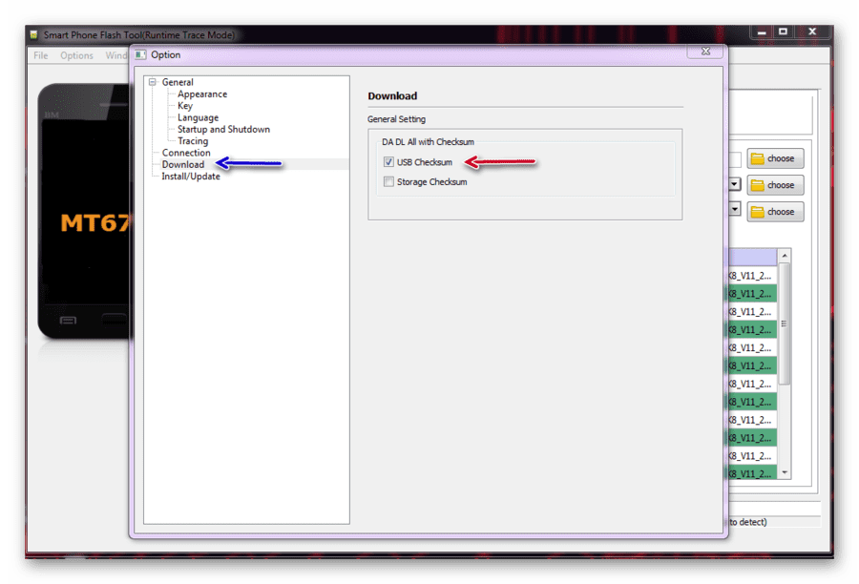859x584 pixels.
Task: Collapse the General tree node
Action: tap(153, 82)
